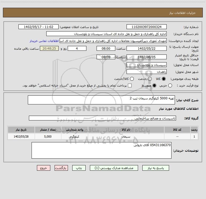
Task: Click the سیمان cell in goods table
Action: point(126,136)
